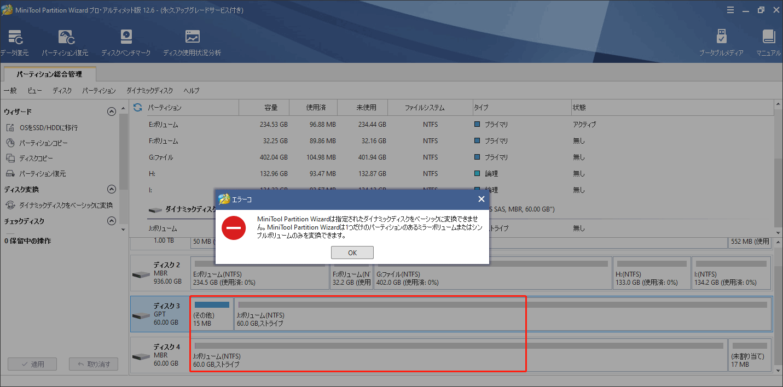This screenshot has height=387, width=783.
Task: Open the hamburger menu in title bar
Action: 730,10
